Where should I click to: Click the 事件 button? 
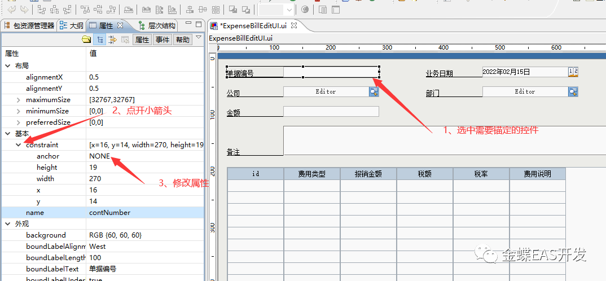[x=163, y=39]
